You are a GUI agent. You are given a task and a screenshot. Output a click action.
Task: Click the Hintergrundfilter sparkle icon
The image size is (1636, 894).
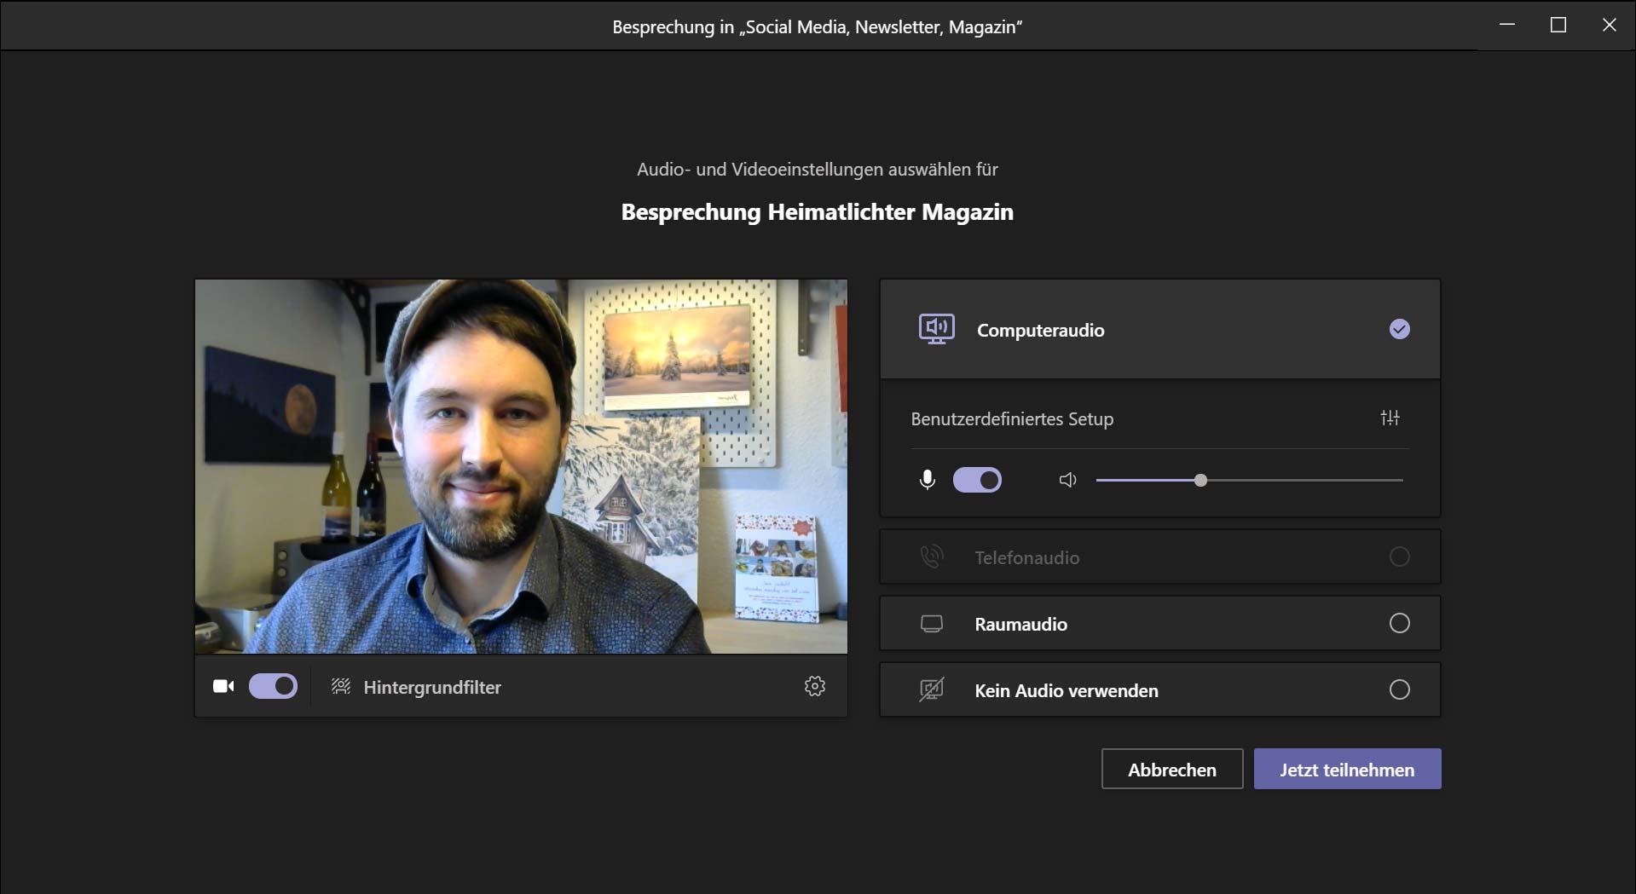click(x=341, y=687)
